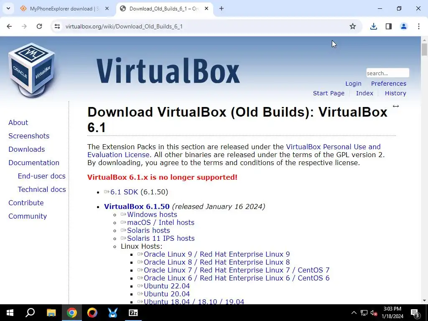Download Oracle Linux 8 / RHEL 8 package
This screenshot has width=428, height=321.
[217, 262]
